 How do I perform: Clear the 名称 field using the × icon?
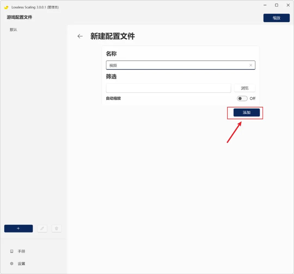251,65
